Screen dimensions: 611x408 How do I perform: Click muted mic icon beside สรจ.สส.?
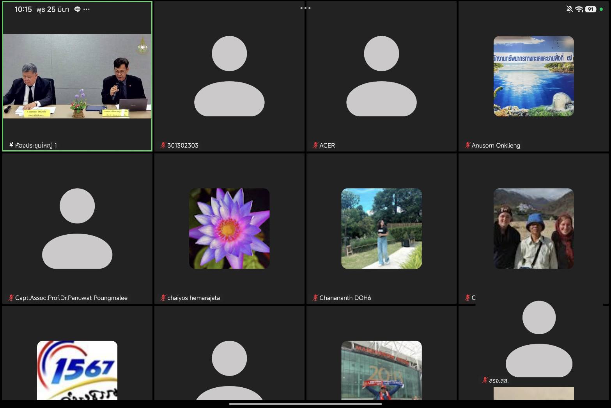coord(485,380)
